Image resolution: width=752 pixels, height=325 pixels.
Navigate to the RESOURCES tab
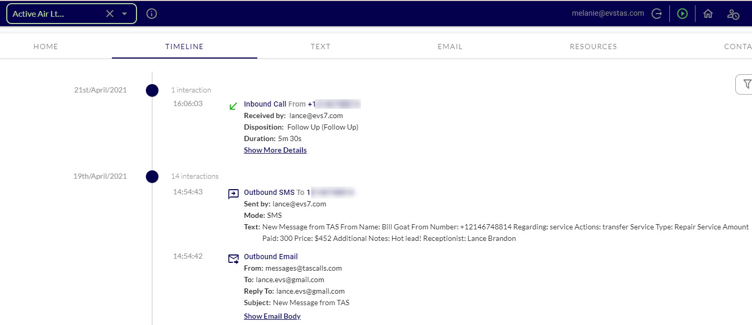593,47
